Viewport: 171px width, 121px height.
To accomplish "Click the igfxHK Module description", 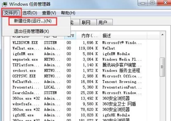I will pyautogui.click(x=116, y=115).
